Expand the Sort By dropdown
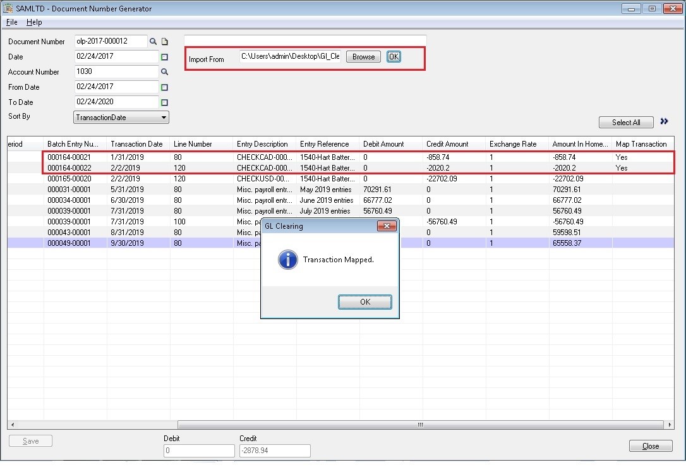This screenshot has width=686, height=467. pyautogui.click(x=164, y=118)
